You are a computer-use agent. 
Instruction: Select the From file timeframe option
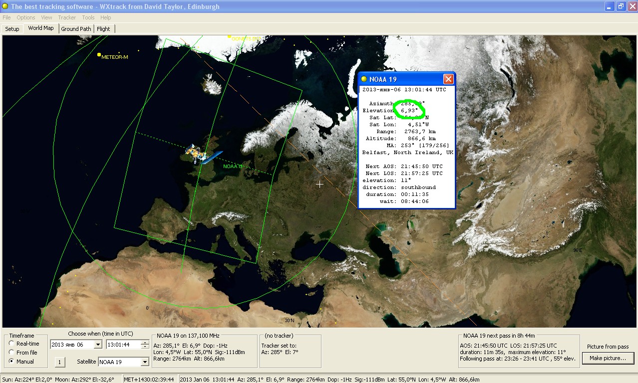pos(12,353)
